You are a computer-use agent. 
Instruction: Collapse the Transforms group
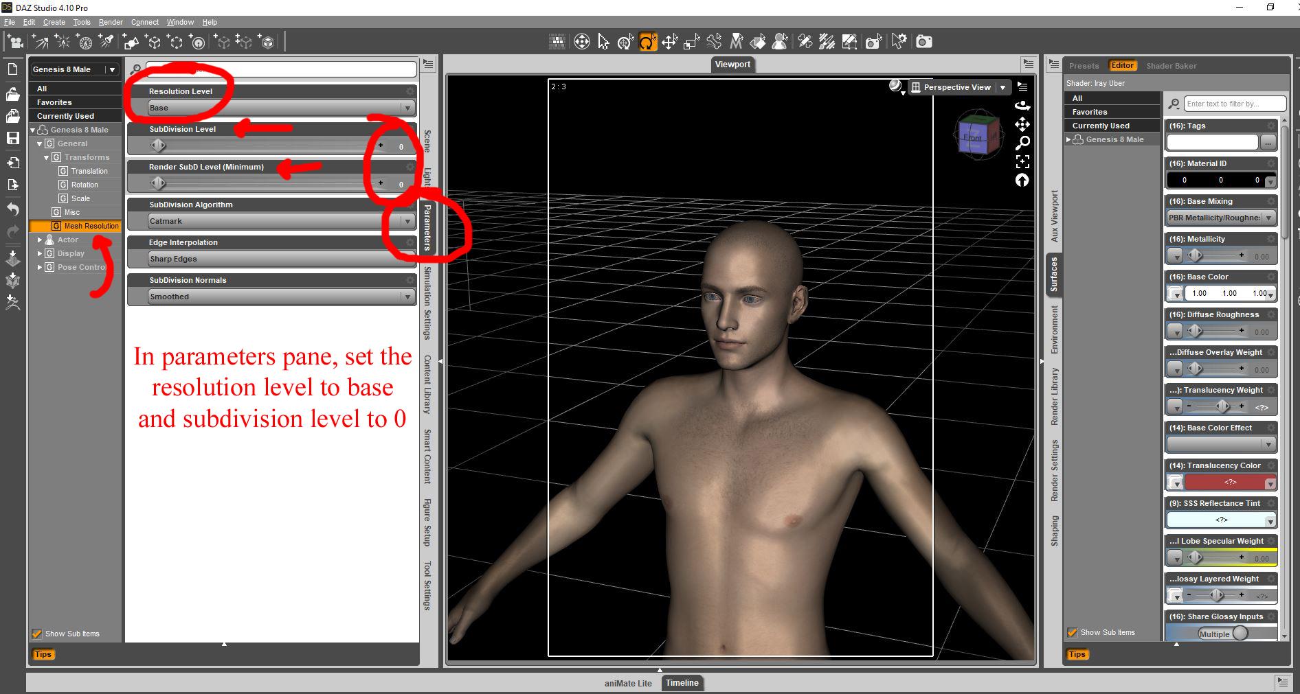(46, 157)
